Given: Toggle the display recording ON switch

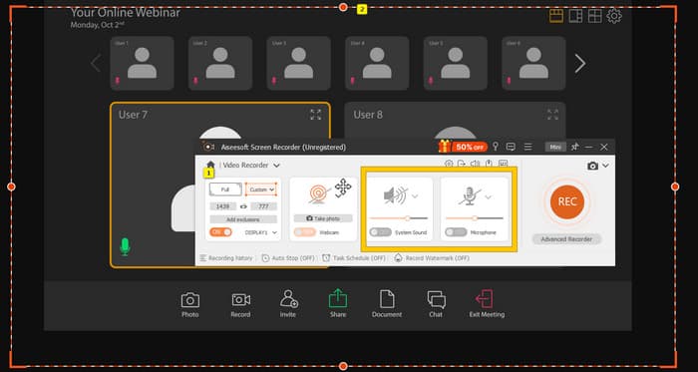Looking at the screenshot, I should pos(220,231).
